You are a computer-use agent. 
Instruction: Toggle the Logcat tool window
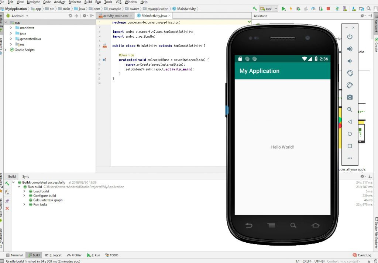[53, 255]
